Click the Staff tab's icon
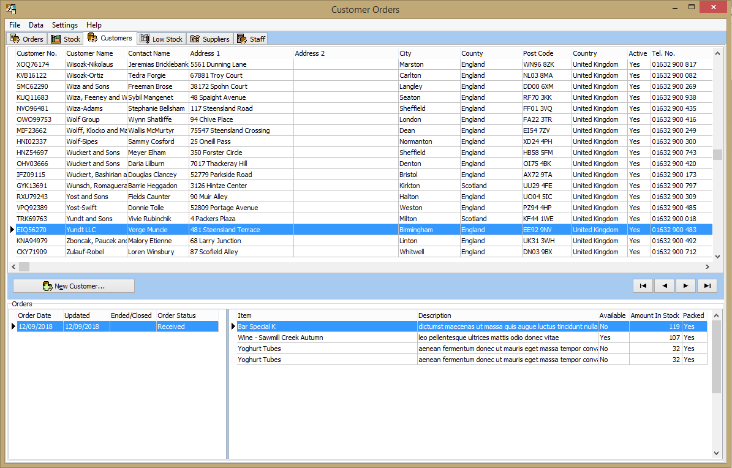 243,38
